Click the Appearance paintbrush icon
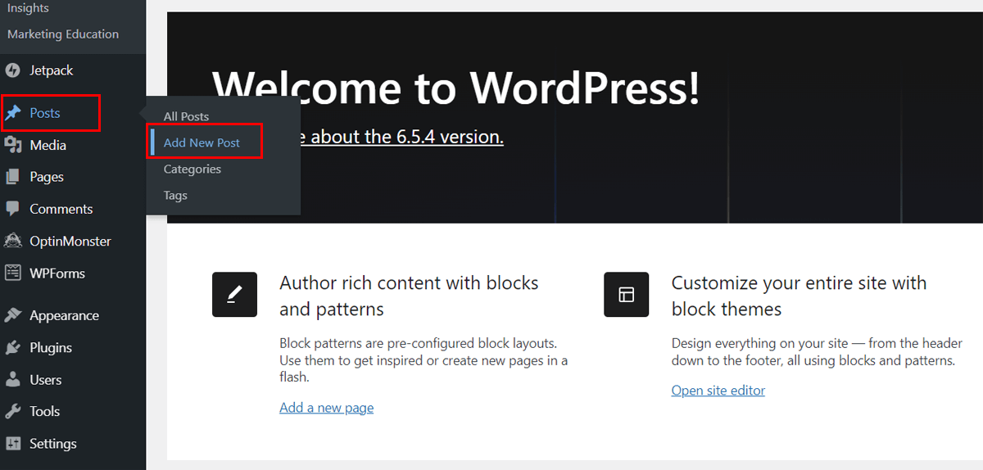Screen dimensions: 983x470 tap(12, 315)
